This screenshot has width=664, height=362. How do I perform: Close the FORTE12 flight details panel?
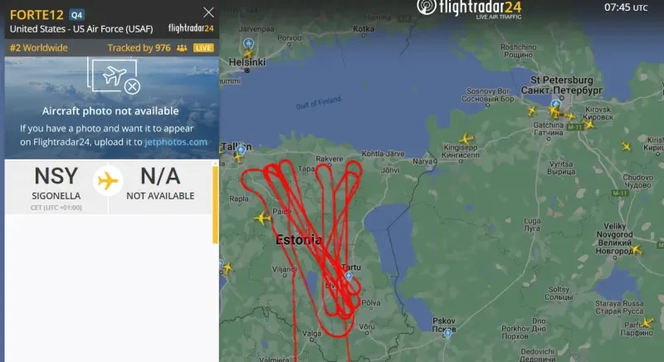[208, 12]
